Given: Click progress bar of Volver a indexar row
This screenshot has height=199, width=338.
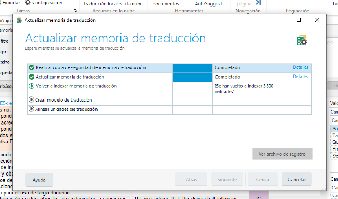Looking at the screenshot, I should 192,89.
